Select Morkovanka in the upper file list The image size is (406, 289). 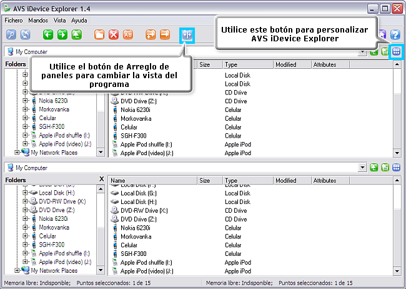136,119
